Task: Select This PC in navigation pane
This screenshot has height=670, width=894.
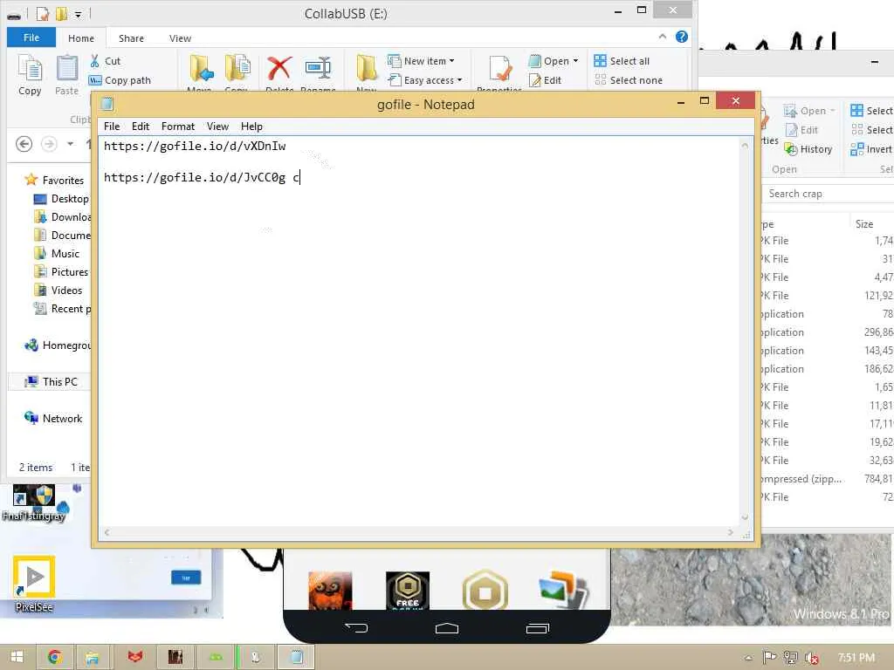Action: click(50, 382)
